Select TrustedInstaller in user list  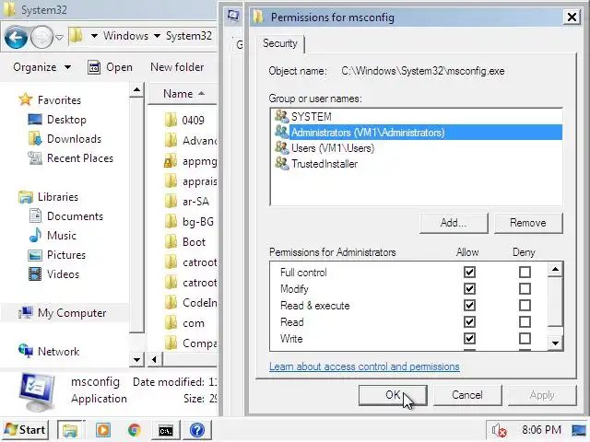tap(416, 164)
